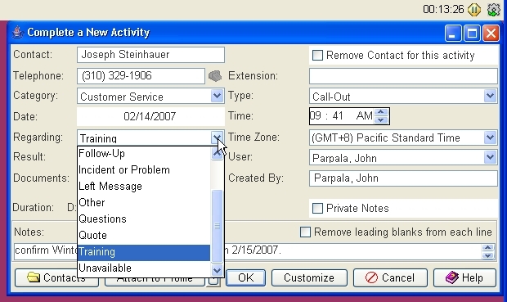The image size is (507, 302).
Task: Click the list scrollbar up arrow
Action: [217, 153]
